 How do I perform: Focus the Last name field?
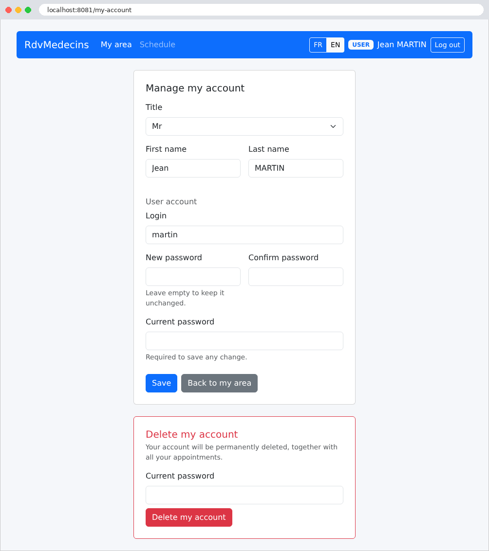[x=296, y=168]
